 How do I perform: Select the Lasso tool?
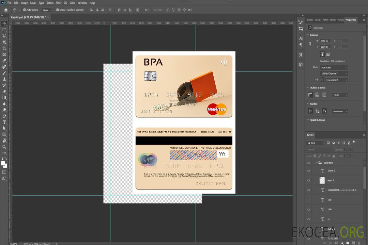click(x=4, y=36)
